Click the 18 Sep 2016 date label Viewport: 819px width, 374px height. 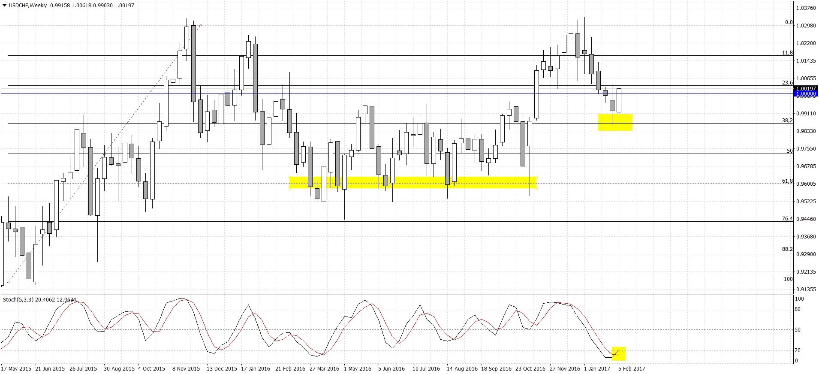click(496, 368)
